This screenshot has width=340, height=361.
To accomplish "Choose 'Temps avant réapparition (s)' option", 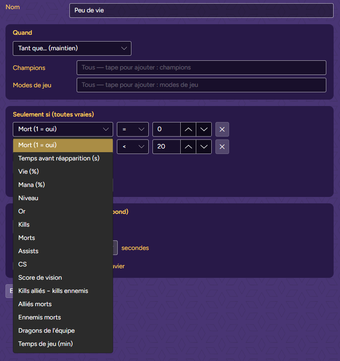I will pos(63,159).
